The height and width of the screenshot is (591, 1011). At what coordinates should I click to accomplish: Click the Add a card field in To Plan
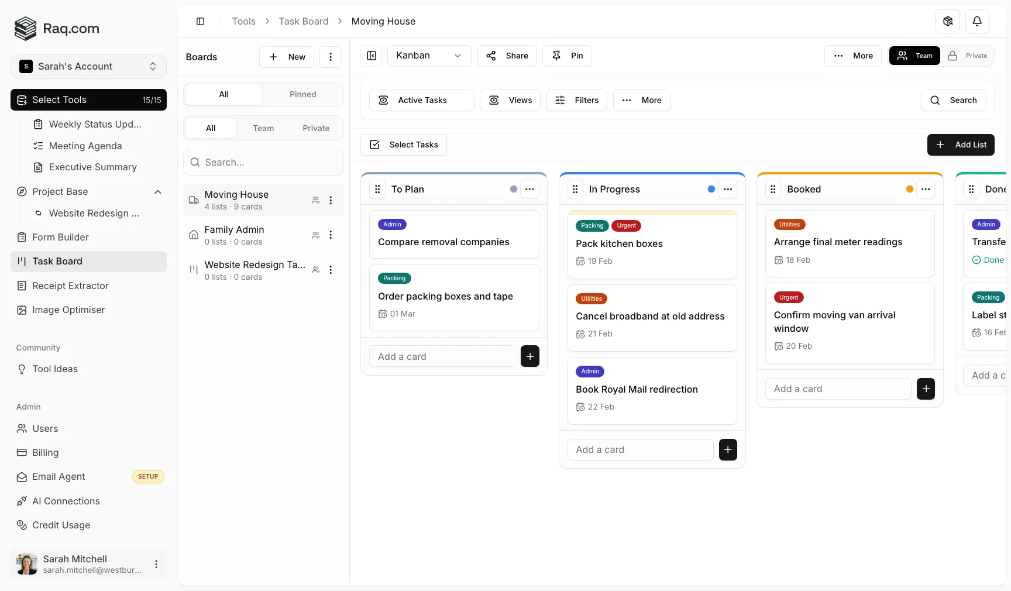pos(442,356)
